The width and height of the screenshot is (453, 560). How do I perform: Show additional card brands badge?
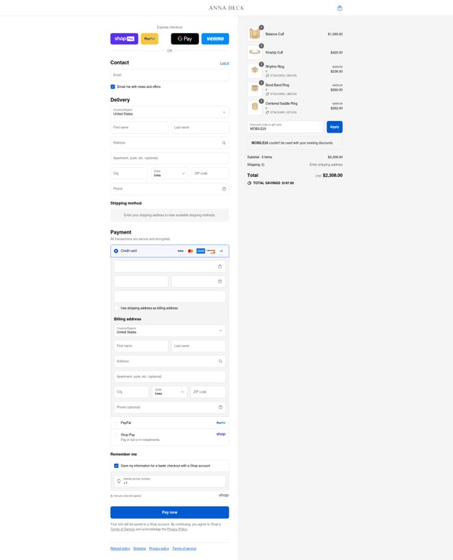tap(221, 251)
